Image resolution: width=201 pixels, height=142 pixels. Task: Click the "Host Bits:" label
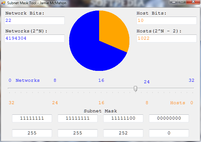151,13
